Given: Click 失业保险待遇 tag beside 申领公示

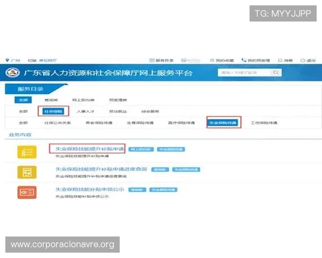Looking at the screenshot, I should click(163, 190).
